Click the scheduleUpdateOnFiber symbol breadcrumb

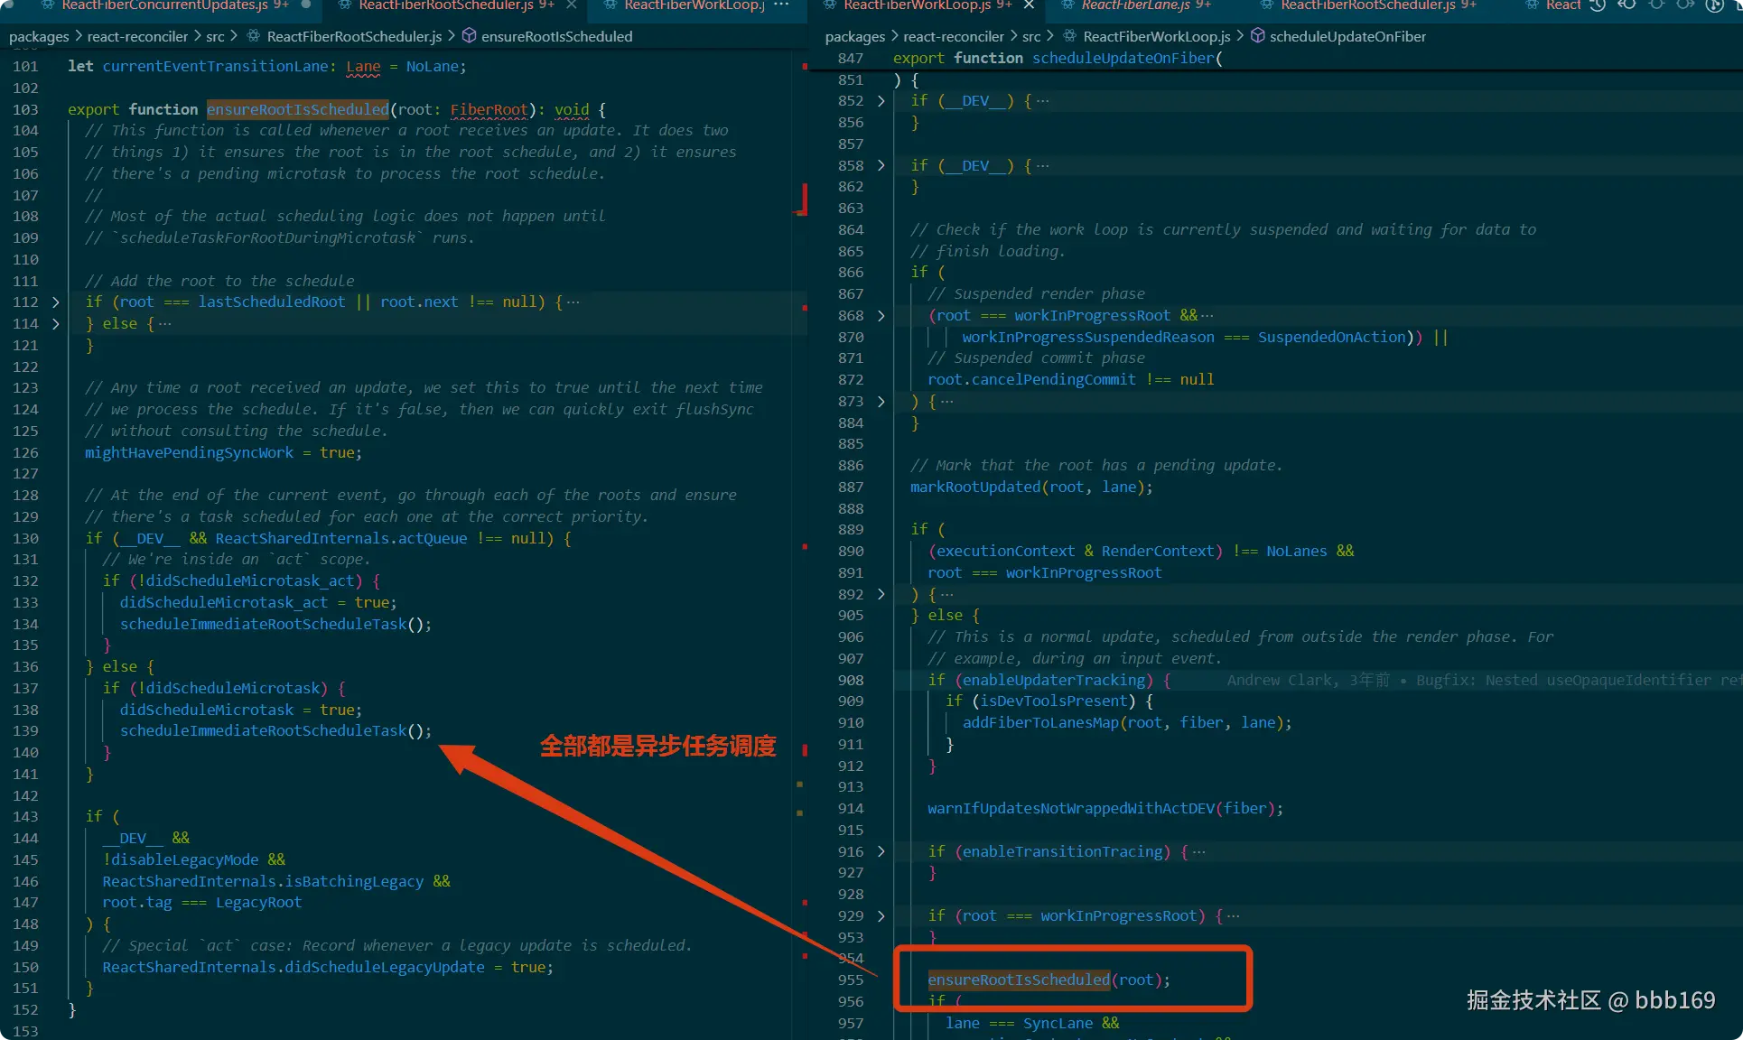point(1347,36)
